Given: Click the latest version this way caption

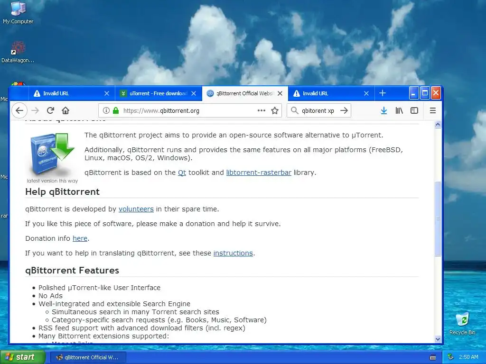Looking at the screenshot, I should click(x=52, y=181).
